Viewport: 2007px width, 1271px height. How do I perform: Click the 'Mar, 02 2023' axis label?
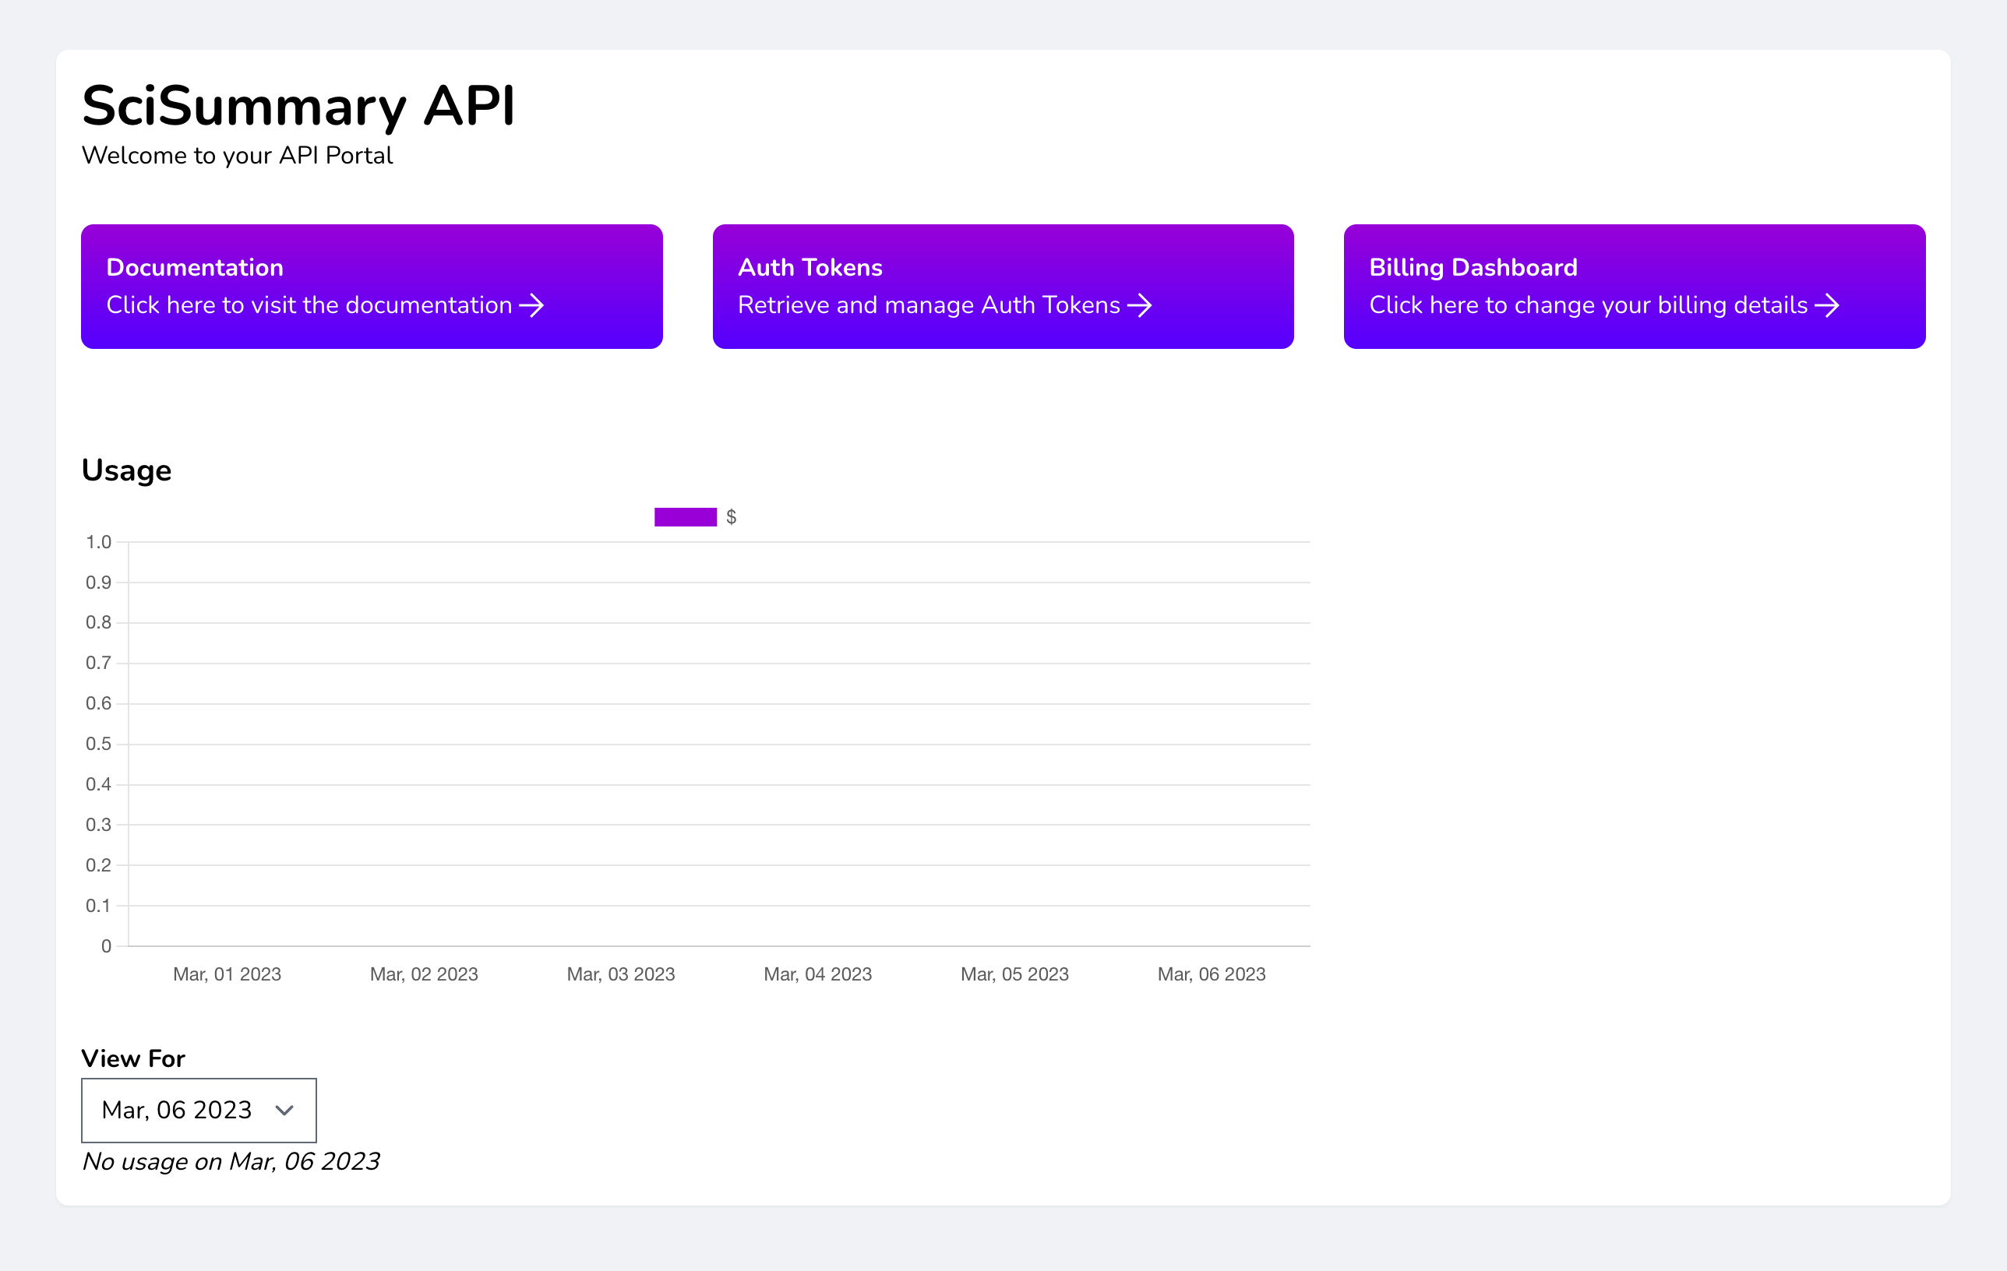pos(423,973)
